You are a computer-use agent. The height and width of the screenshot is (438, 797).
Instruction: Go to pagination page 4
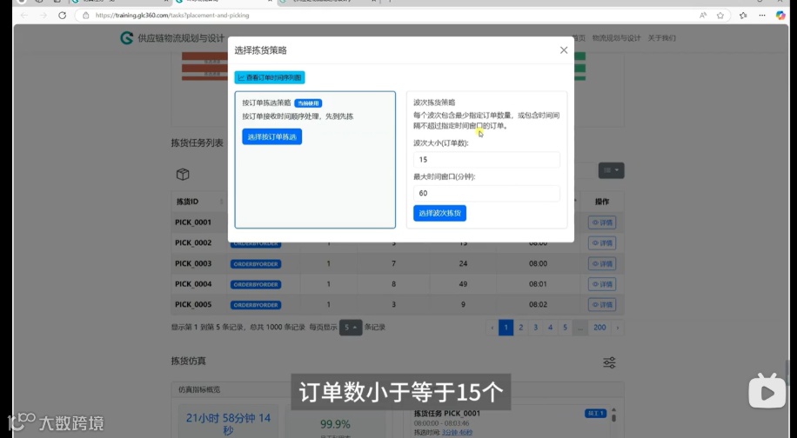[550, 328]
